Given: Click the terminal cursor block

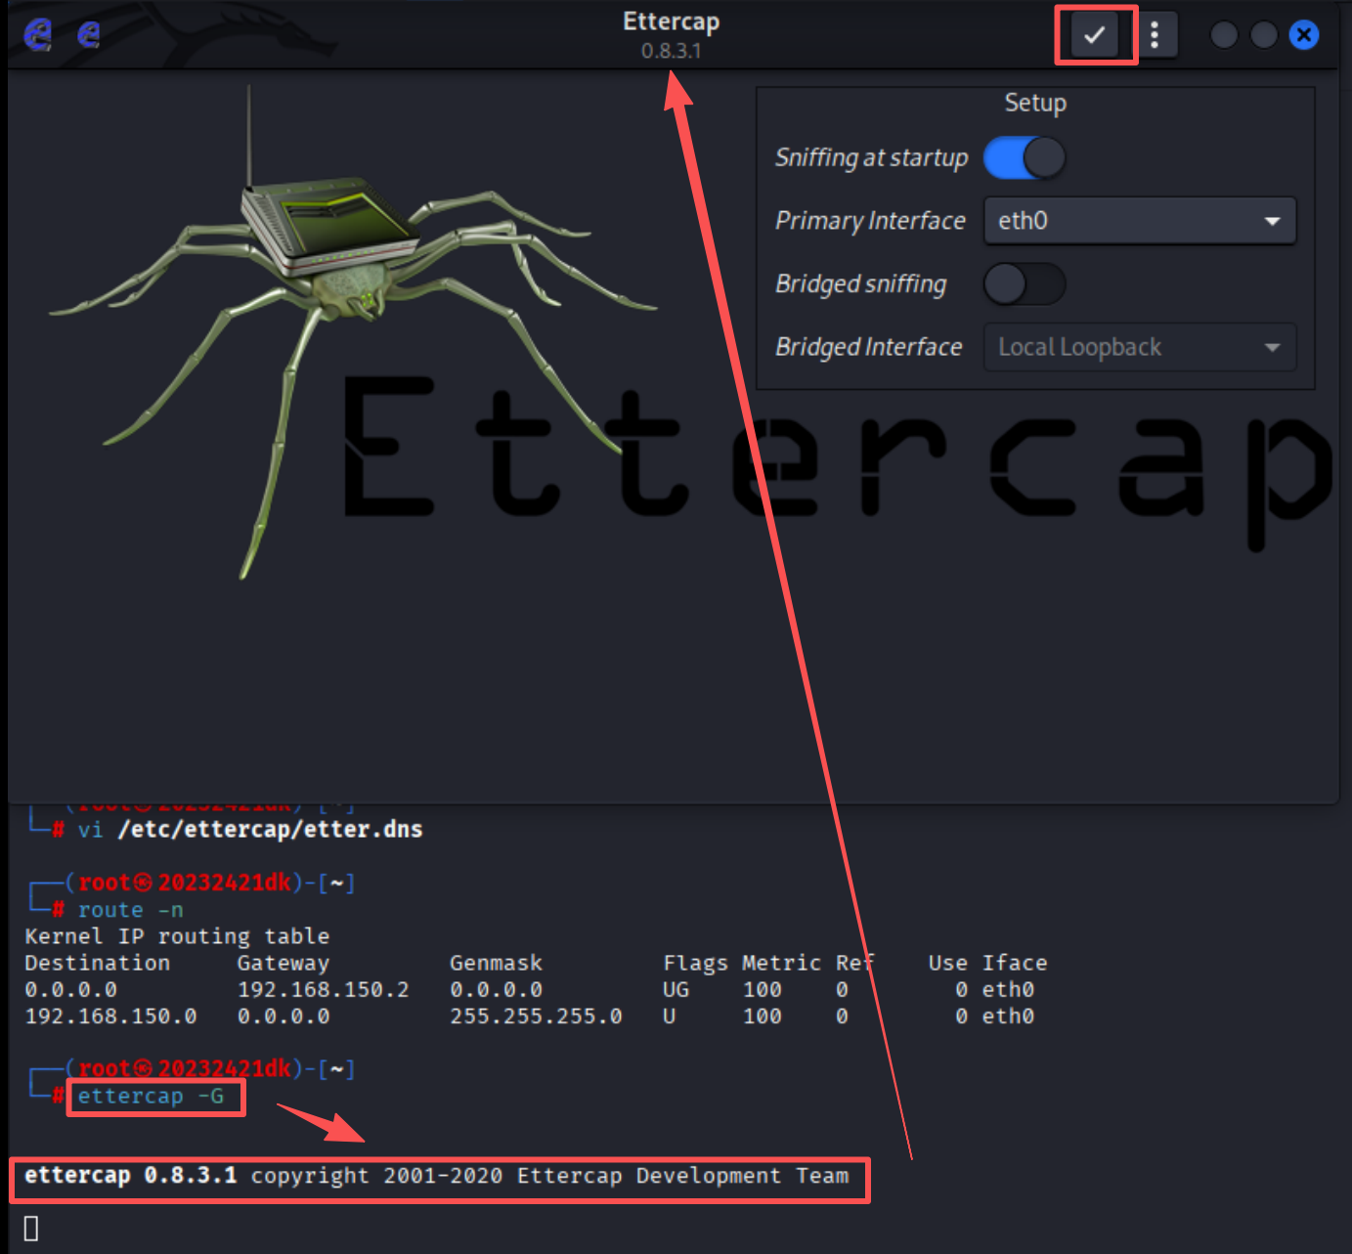Looking at the screenshot, I should point(31,1229).
